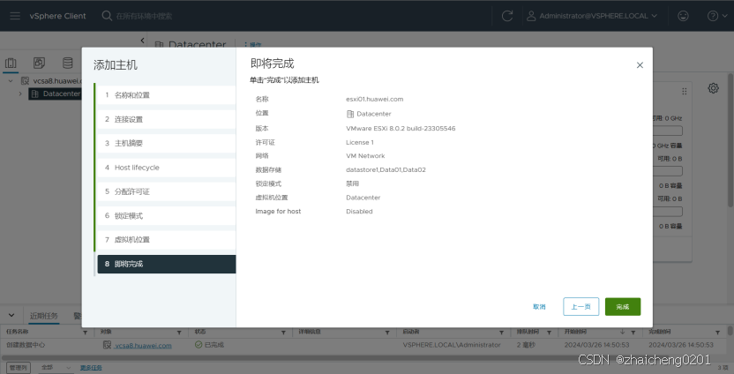
Task: Filter the 启动者 column
Action: [x=501, y=333]
